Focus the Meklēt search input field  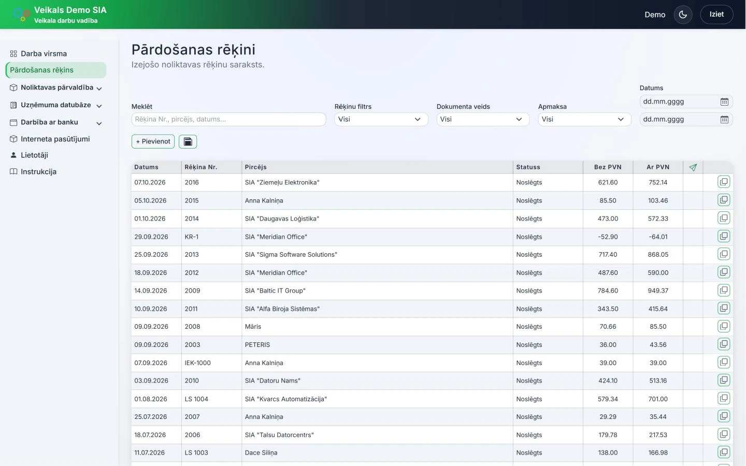coord(228,119)
